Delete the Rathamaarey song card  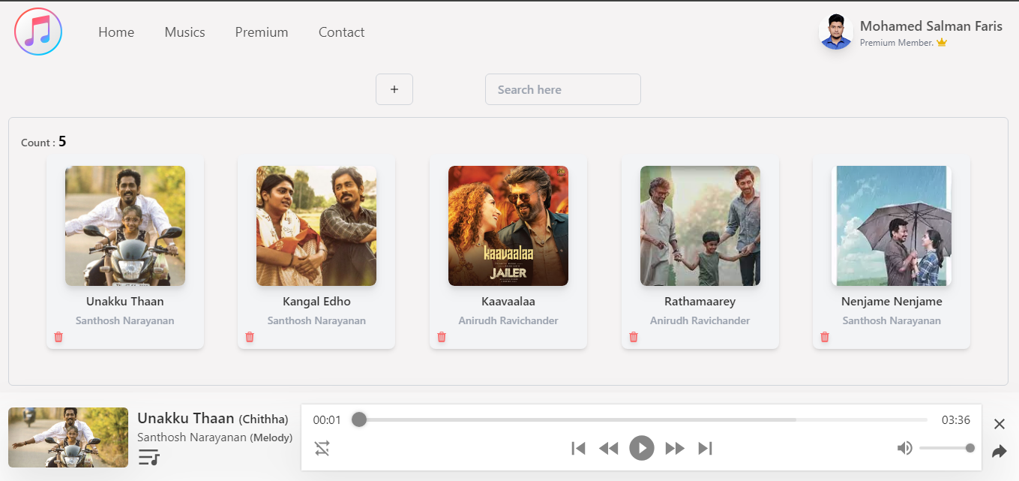click(x=634, y=337)
